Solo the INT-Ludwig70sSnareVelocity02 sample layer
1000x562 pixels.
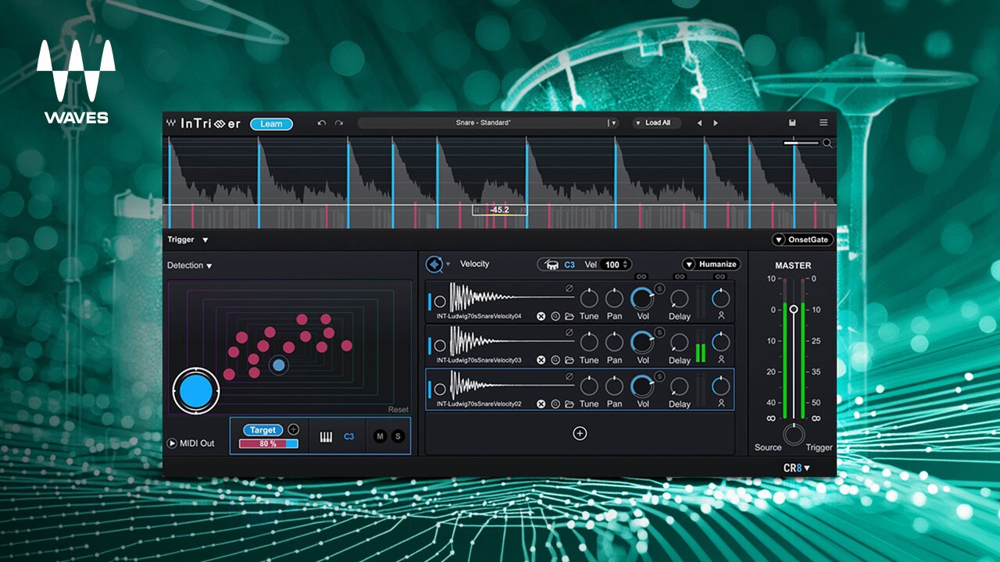pos(659,377)
